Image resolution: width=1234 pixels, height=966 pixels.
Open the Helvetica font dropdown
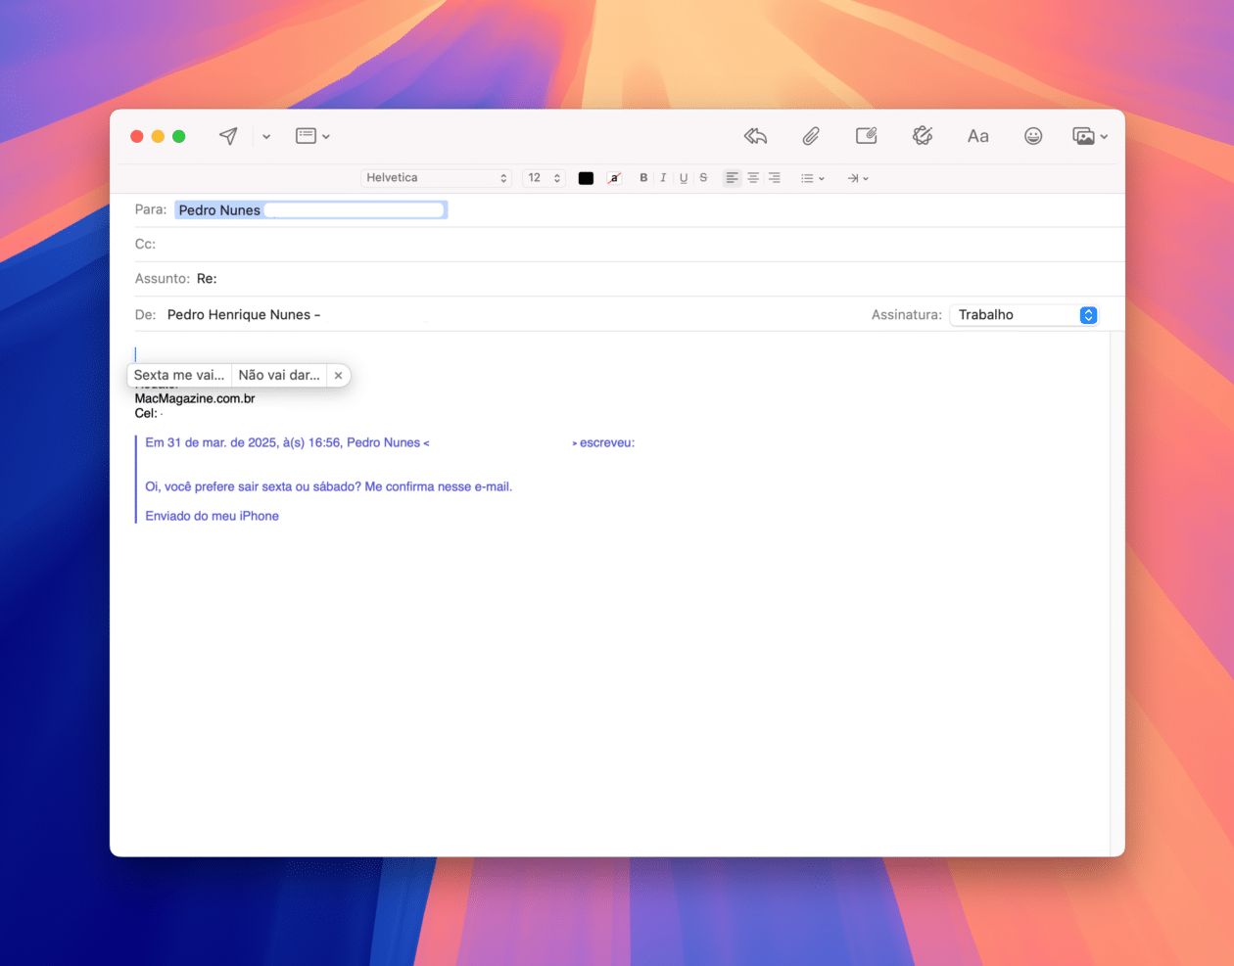pos(436,178)
